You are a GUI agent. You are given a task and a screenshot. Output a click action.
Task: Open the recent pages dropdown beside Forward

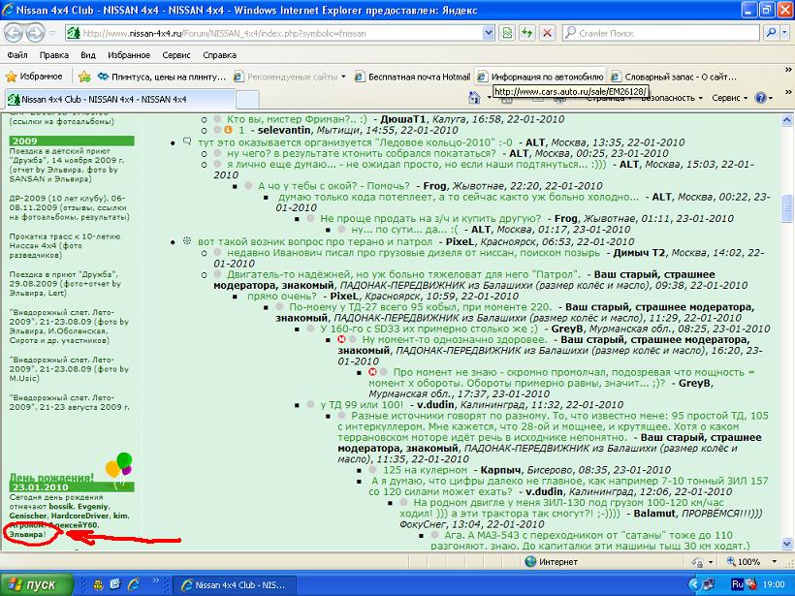pos(52,34)
